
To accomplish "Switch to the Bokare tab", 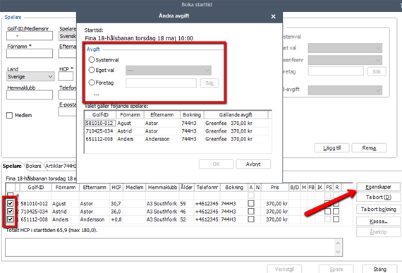I will [33, 166].
